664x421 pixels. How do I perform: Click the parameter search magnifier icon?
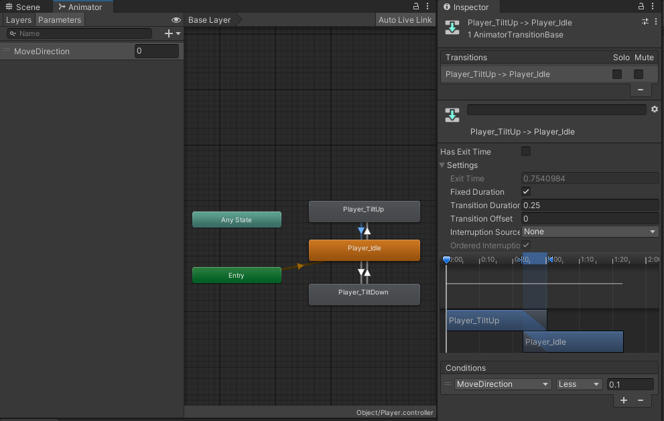click(x=13, y=33)
